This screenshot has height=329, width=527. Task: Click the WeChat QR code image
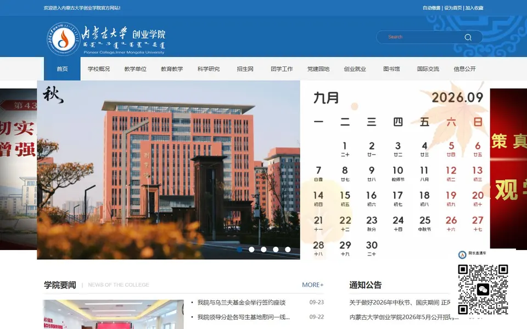tap(483, 290)
